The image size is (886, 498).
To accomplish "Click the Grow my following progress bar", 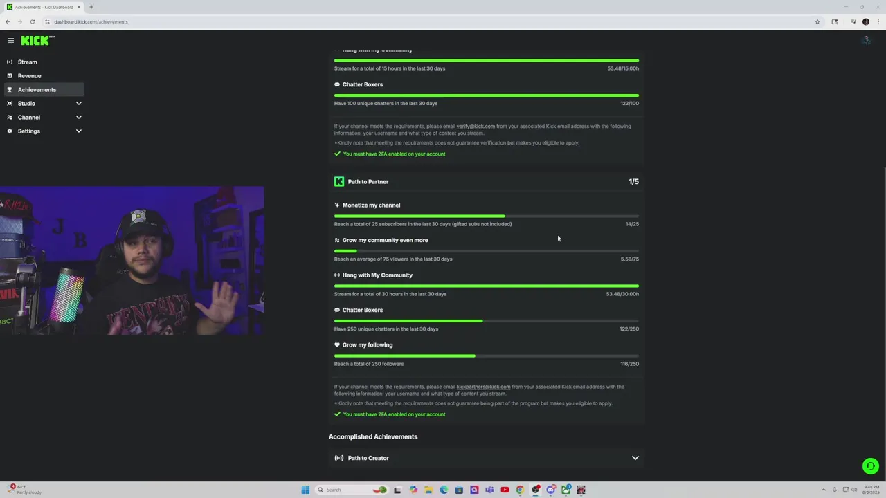I will pyautogui.click(x=487, y=356).
